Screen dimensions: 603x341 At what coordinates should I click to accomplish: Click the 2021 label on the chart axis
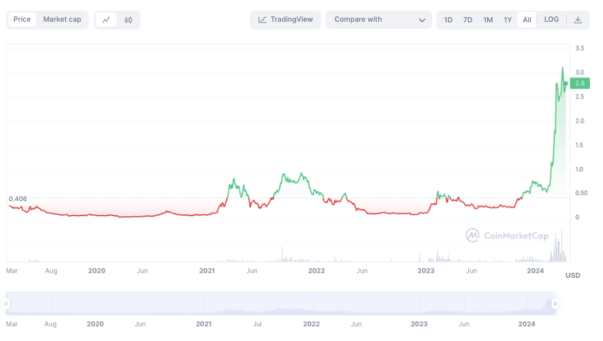pos(207,271)
